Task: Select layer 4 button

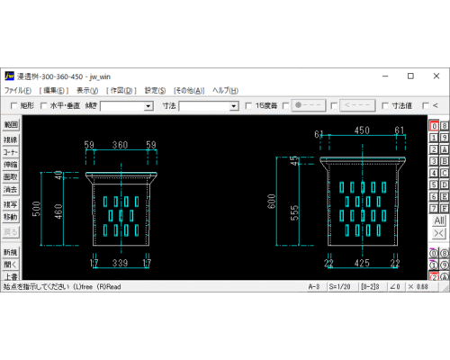Action: click(434, 173)
